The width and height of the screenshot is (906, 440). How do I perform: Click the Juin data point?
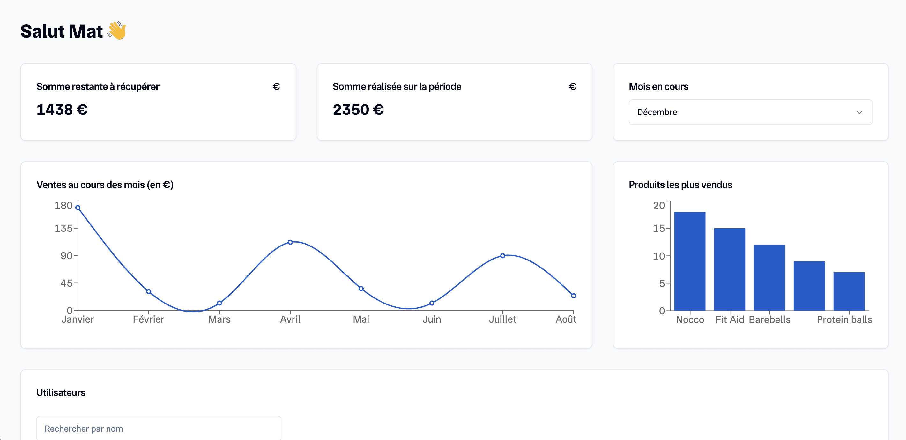pos(432,303)
